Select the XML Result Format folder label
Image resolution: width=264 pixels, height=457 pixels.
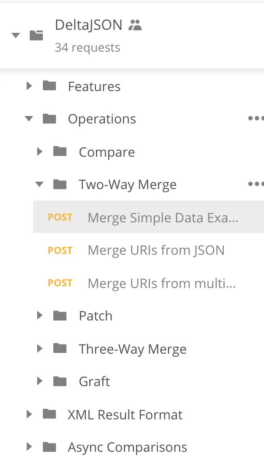[x=125, y=415]
